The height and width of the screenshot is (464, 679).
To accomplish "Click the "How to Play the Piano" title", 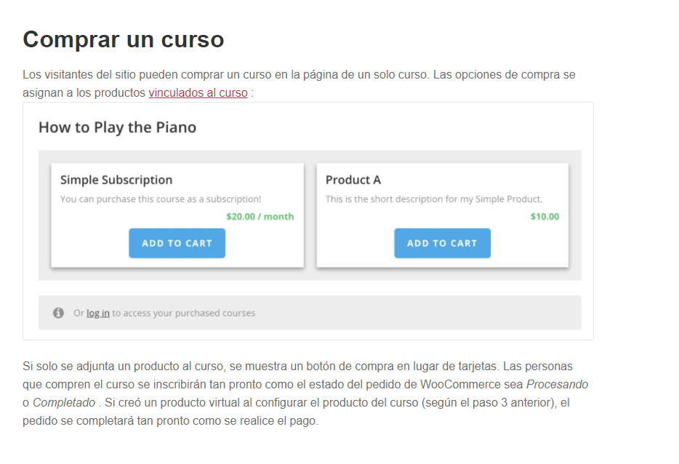I will 117,127.
